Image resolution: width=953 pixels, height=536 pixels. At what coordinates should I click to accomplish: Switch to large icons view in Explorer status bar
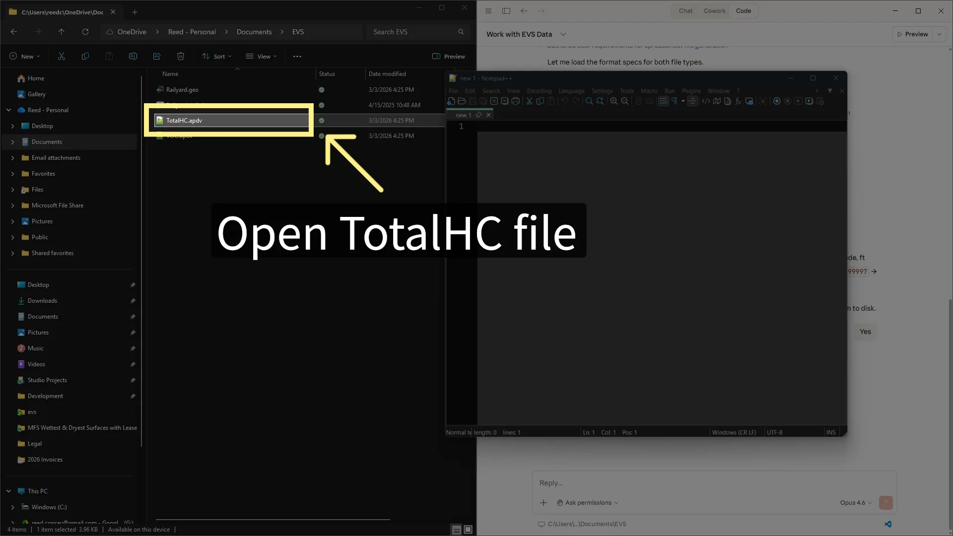[468, 530]
